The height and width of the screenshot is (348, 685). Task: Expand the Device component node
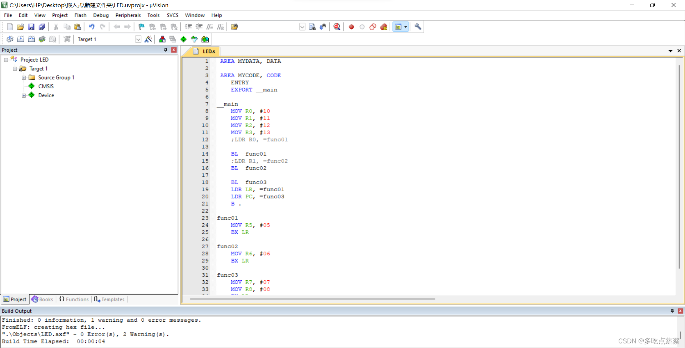point(24,95)
